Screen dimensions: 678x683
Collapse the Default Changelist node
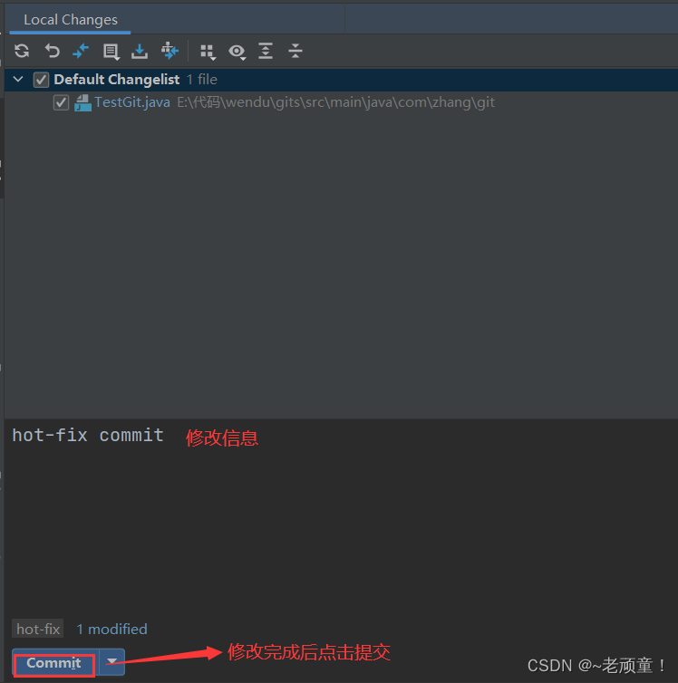point(18,80)
